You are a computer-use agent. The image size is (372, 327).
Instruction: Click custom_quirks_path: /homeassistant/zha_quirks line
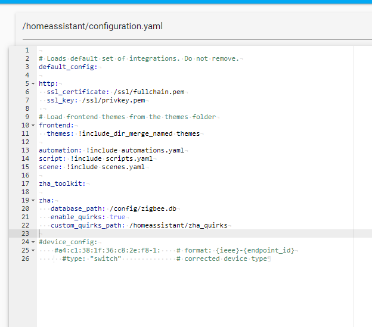click(x=139, y=225)
